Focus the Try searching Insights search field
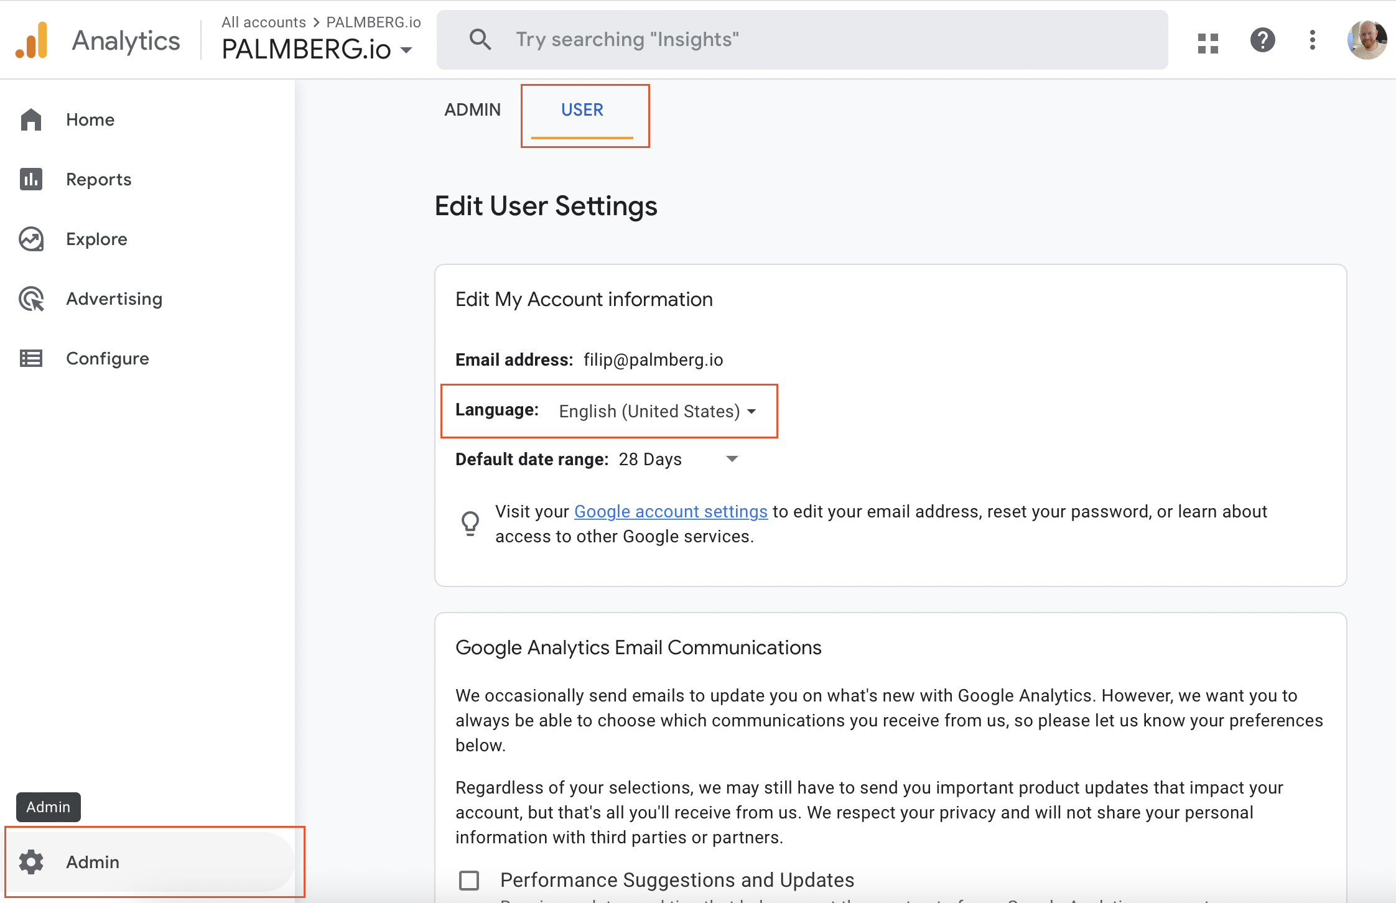Image resolution: width=1396 pixels, height=903 pixels. tap(802, 40)
